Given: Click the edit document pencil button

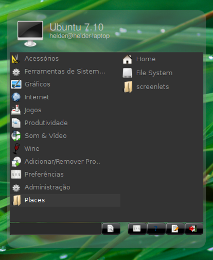Looking at the screenshot, I should 175,229.
